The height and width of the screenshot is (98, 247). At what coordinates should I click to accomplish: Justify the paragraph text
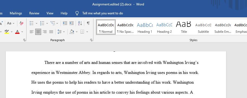pos(51,32)
